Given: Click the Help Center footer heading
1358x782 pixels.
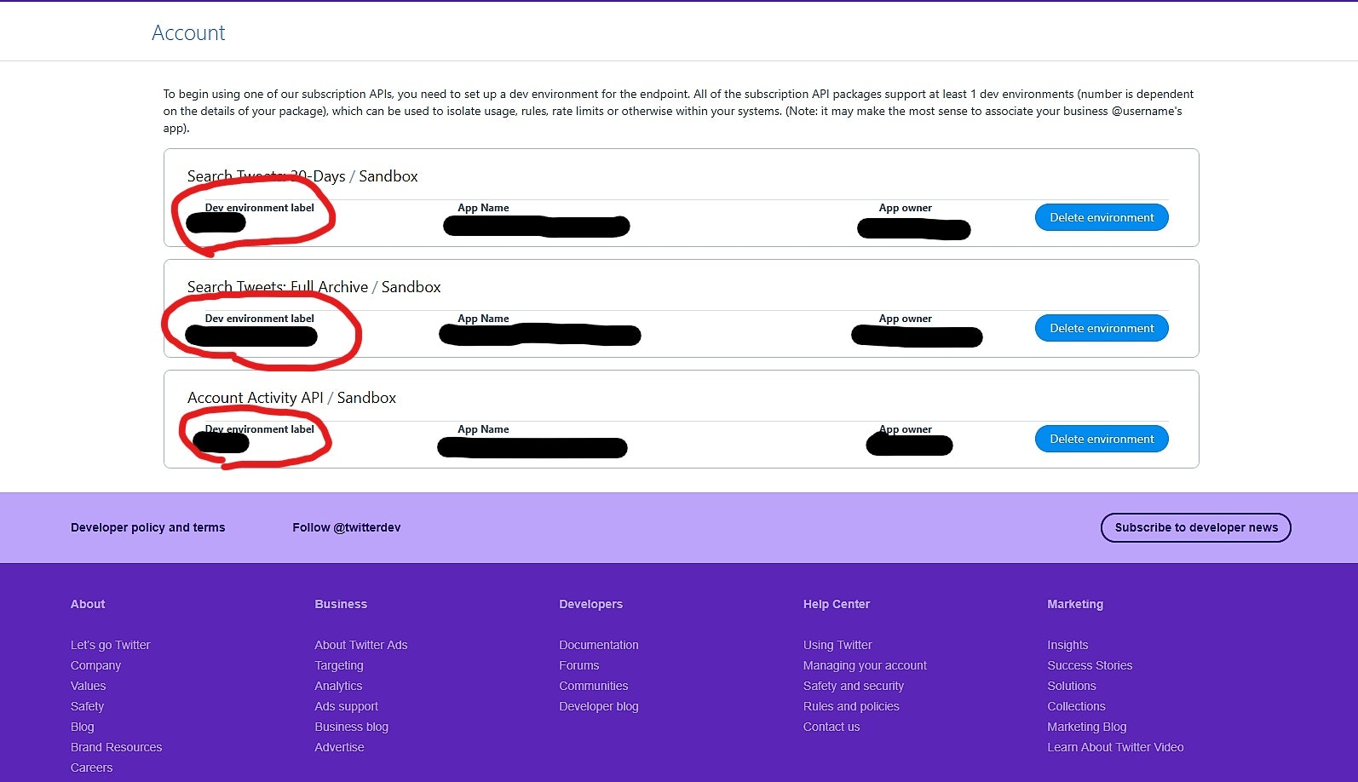Looking at the screenshot, I should pyautogui.click(x=837, y=604).
